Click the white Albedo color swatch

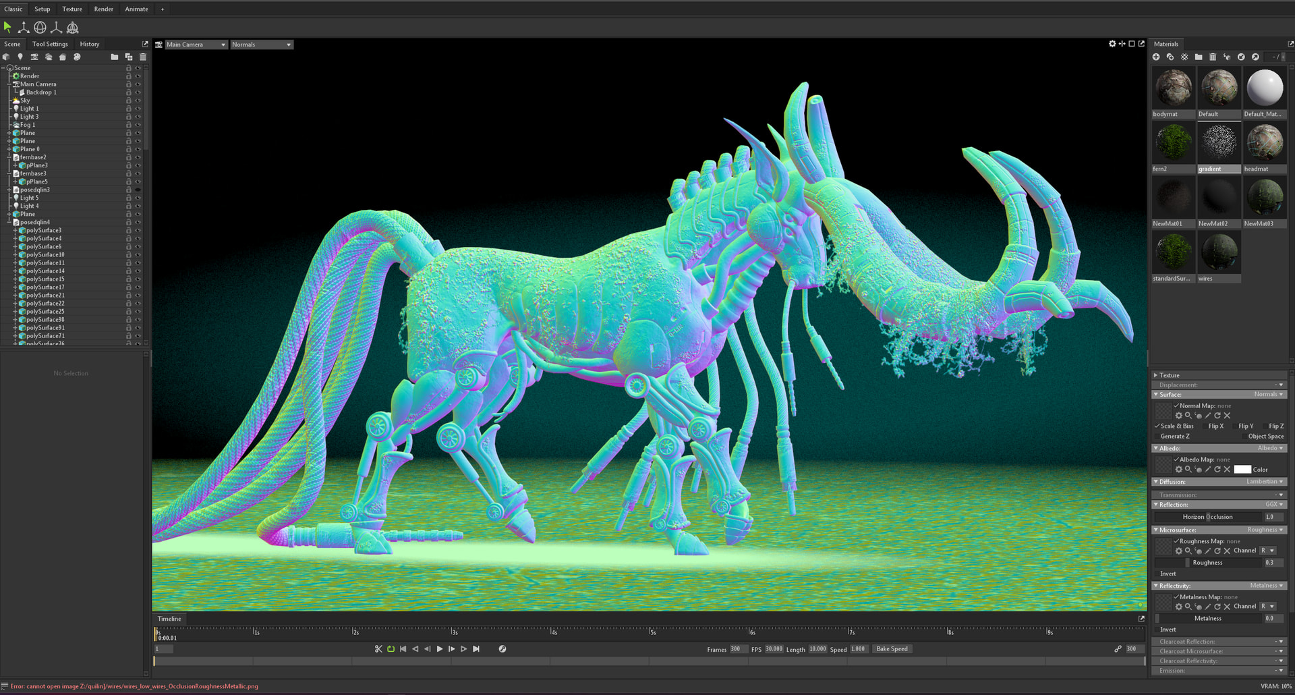point(1242,470)
